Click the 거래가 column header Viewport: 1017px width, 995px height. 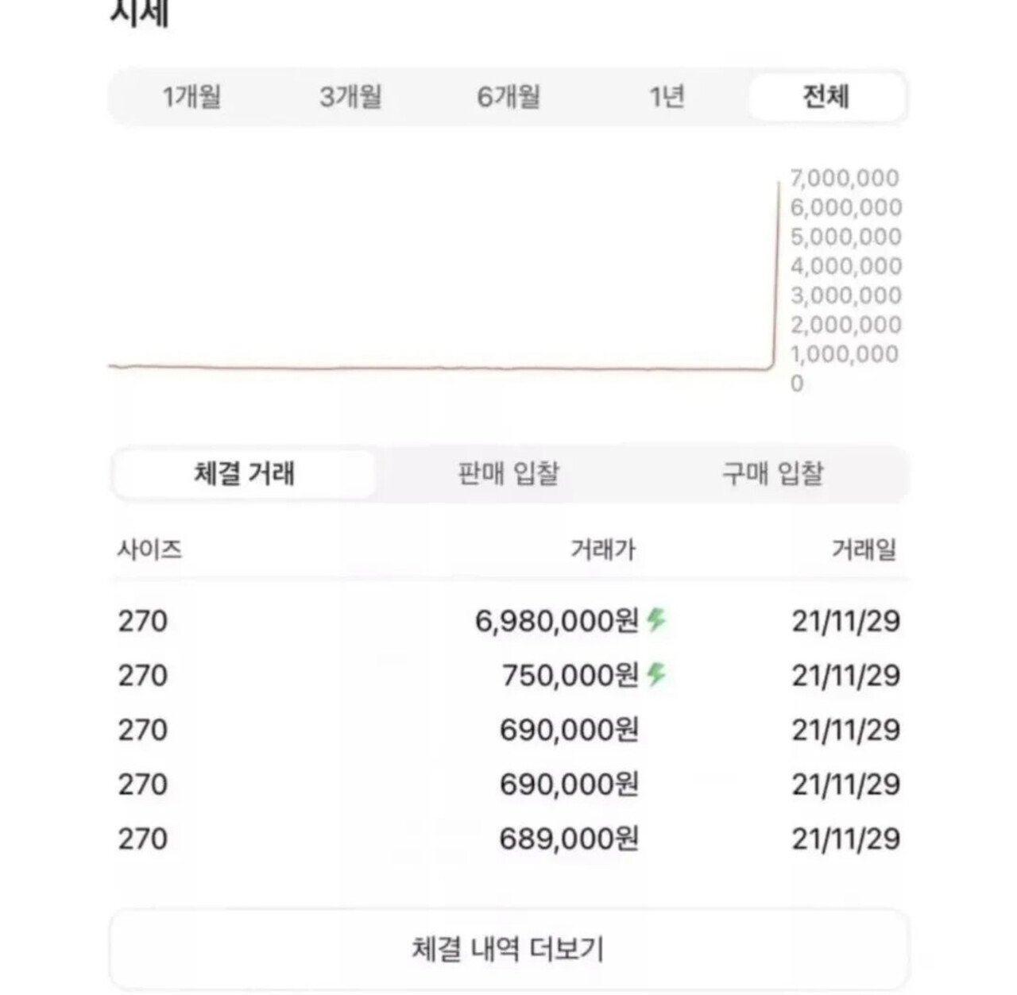[x=603, y=549]
